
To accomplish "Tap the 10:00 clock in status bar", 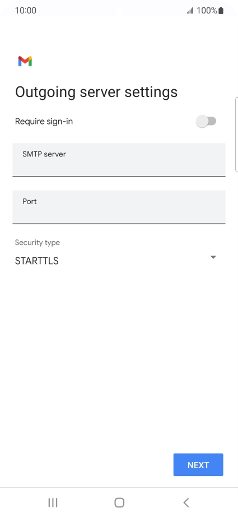I will pos(26,11).
